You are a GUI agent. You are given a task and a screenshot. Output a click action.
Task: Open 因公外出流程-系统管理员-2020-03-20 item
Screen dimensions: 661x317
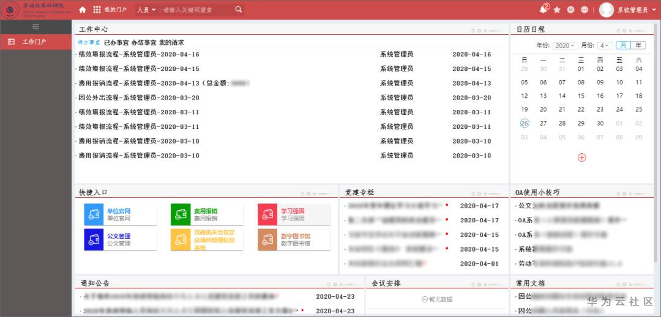(x=139, y=98)
